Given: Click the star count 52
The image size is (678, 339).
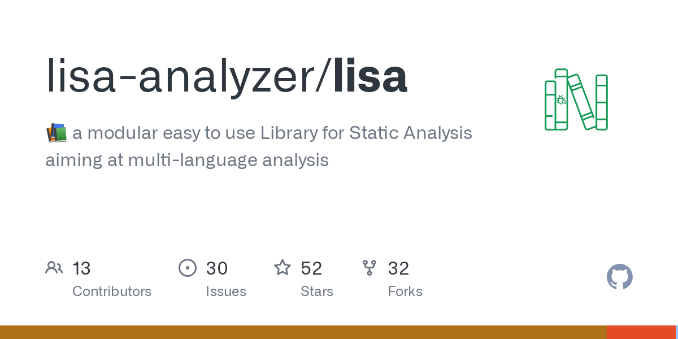Looking at the screenshot, I should pos(311,268).
